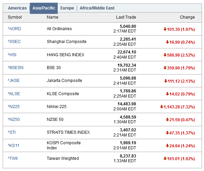
Task: Open the ^KS11 symbol link
Action: point(14,145)
